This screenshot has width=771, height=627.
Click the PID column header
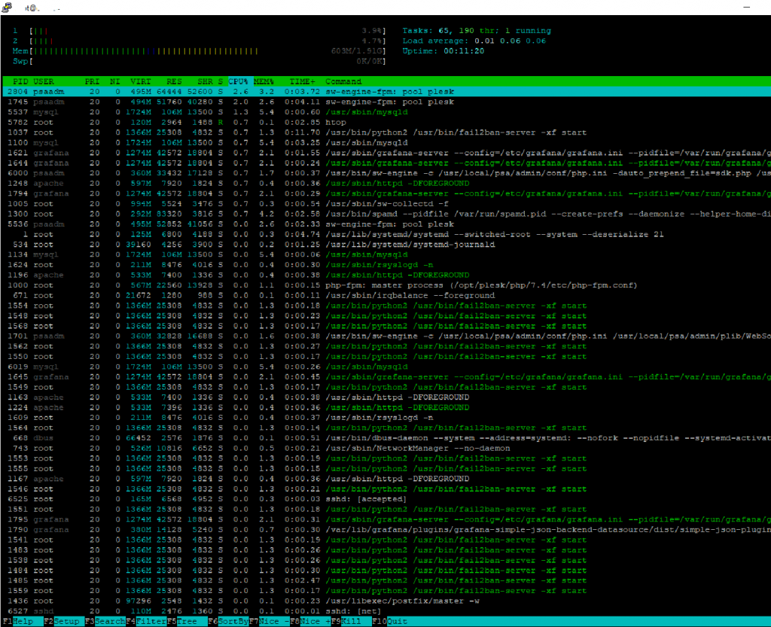coord(20,81)
